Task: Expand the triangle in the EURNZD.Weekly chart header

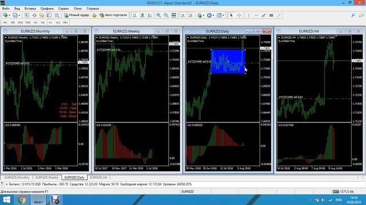Action: pos(97,38)
